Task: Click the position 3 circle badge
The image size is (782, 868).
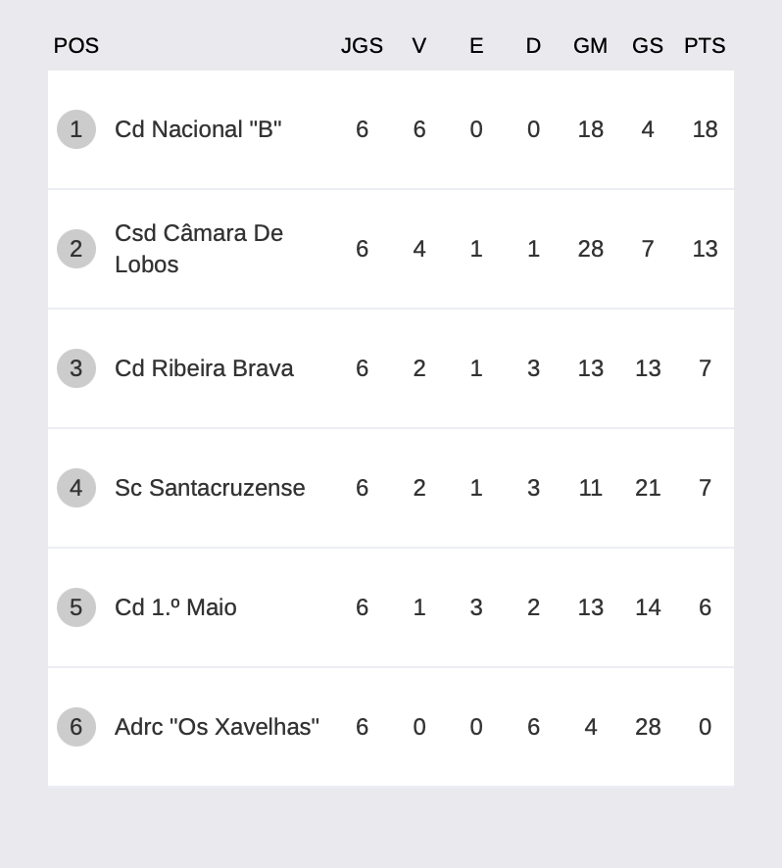Action: 76,368
